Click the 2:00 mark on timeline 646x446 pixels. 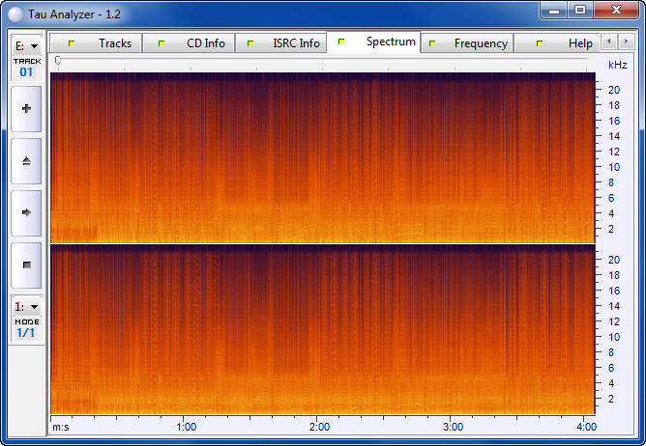(x=319, y=426)
